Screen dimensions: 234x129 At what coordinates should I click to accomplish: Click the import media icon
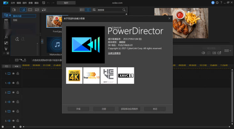pyautogui.click(x=14, y=10)
